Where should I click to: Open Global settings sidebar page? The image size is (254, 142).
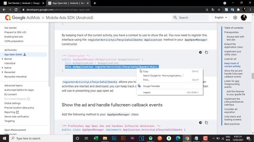(x=12, y=103)
